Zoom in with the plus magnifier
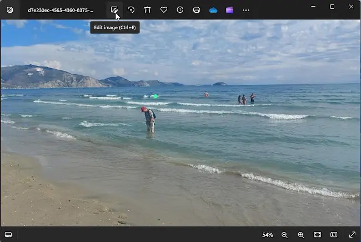This screenshot has width=361, height=242. (x=301, y=235)
